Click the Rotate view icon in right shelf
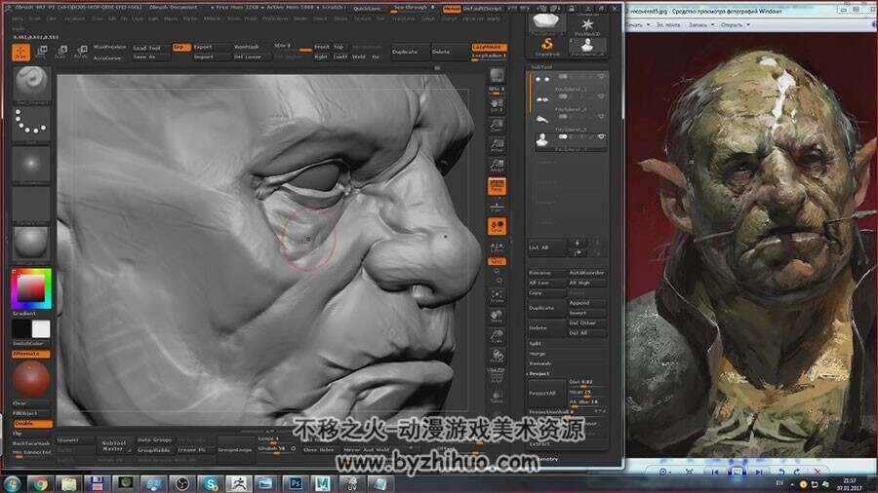 [497, 356]
